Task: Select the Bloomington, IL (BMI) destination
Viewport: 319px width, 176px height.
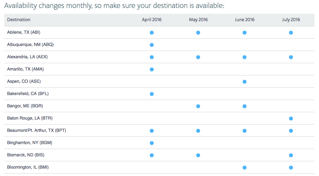Action: point(28,167)
